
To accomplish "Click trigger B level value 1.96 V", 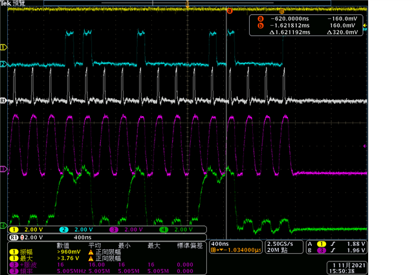I will tap(356, 250).
